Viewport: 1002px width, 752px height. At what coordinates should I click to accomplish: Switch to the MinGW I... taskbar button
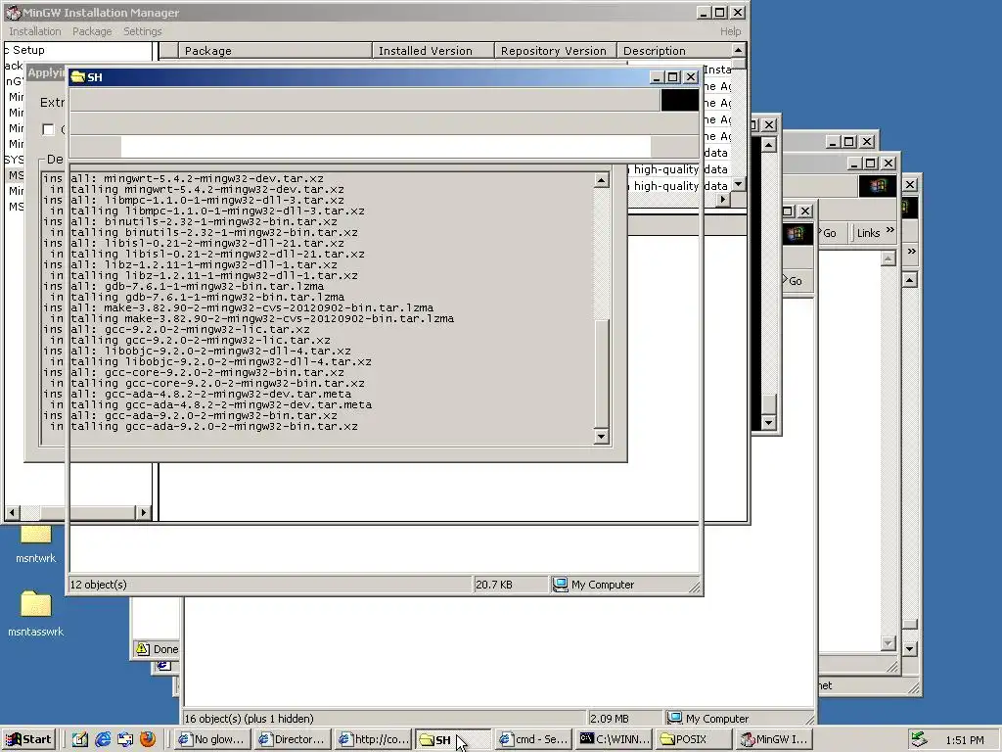click(x=775, y=739)
